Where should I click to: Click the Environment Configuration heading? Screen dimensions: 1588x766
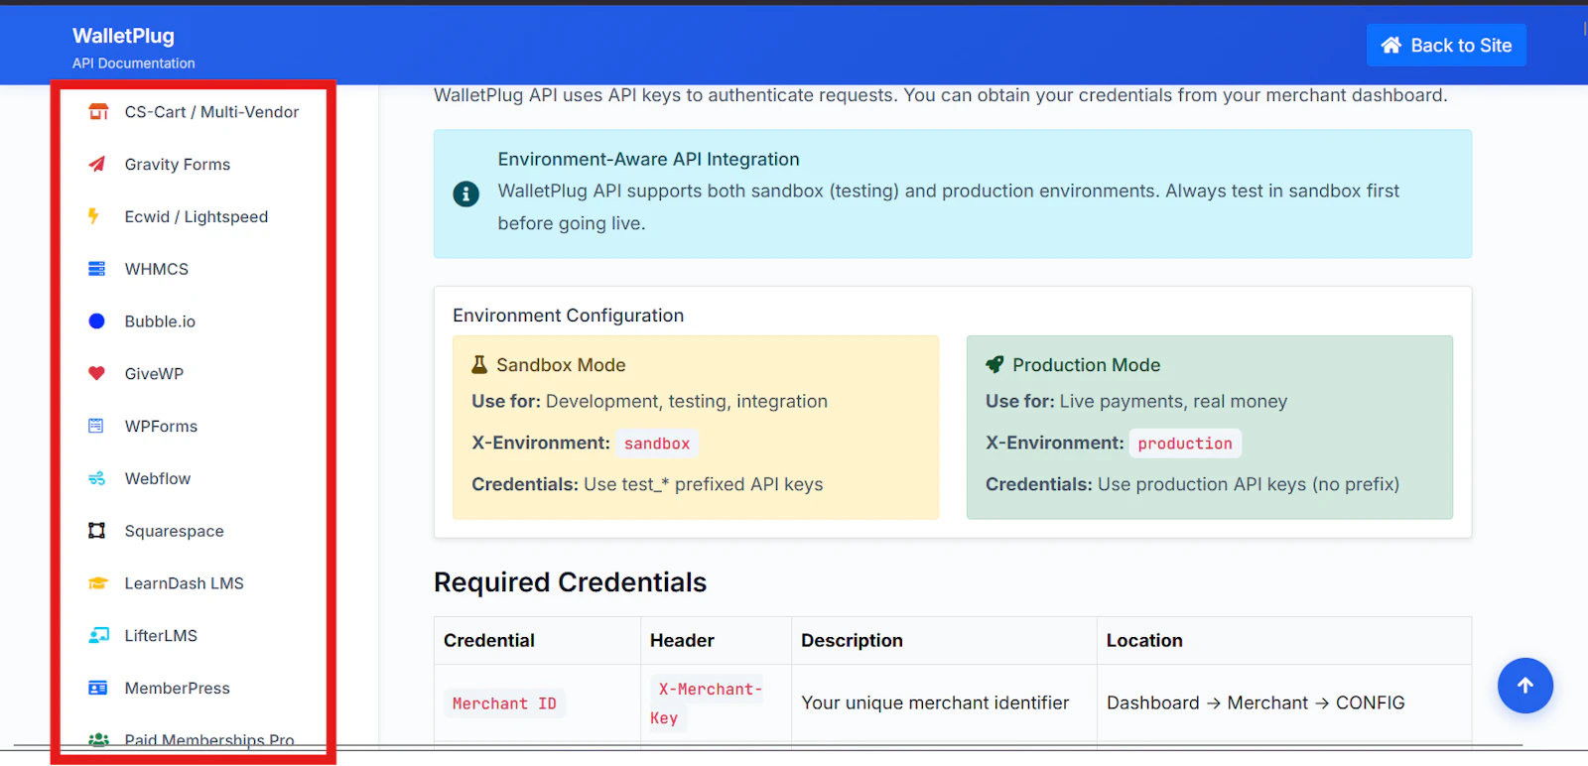(x=569, y=316)
